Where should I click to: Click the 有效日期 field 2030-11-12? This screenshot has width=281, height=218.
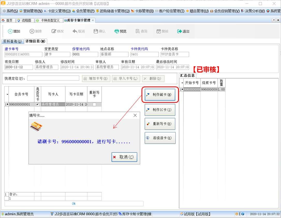click(19, 67)
